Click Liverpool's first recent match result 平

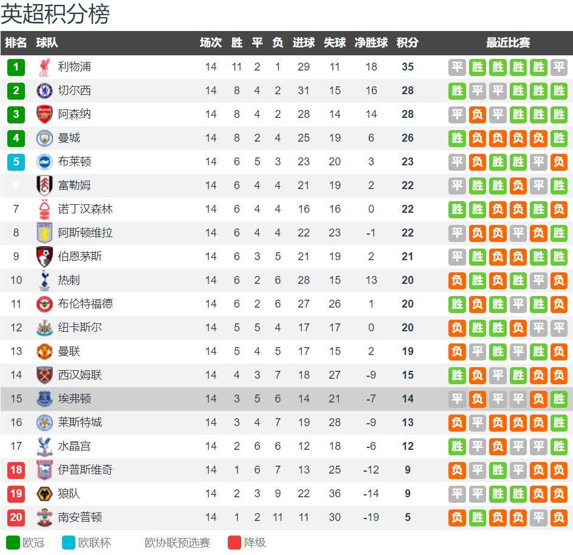tap(457, 67)
